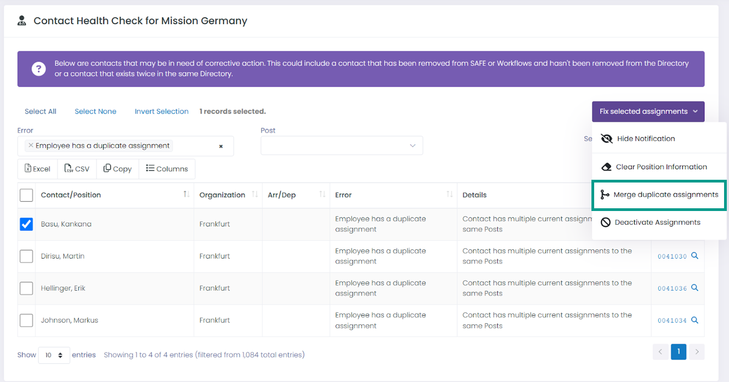This screenshot has height=382, width=729.
Task: Clear the Error filter with the bold x
Action: [221, 146]
